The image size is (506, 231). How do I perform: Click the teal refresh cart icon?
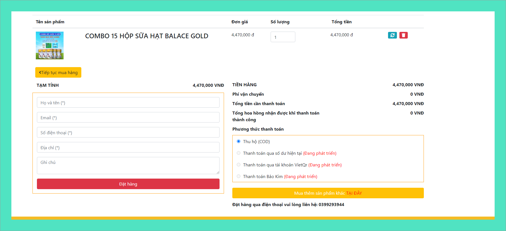pos(392,35)
